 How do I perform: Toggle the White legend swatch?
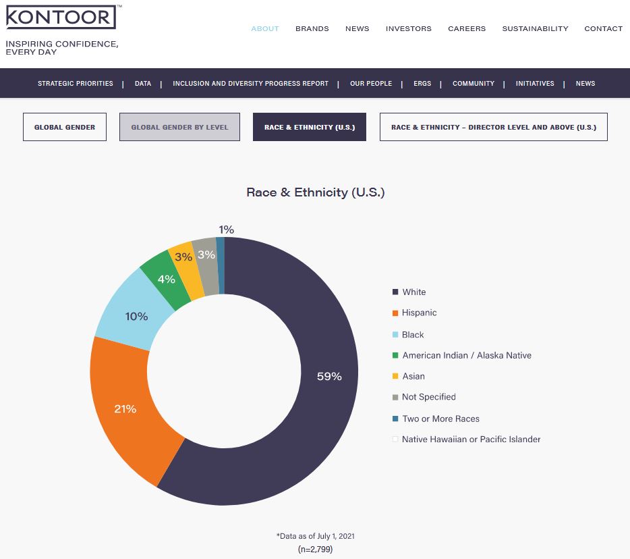coord(395,292)
